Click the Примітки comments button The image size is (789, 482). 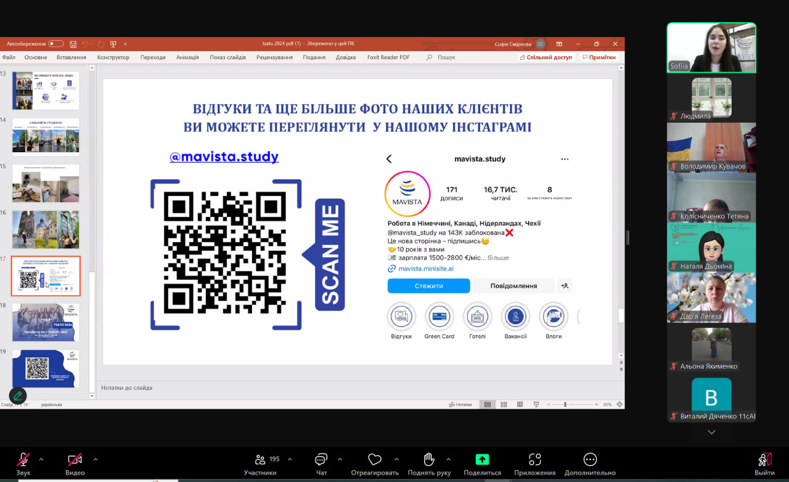599,57
